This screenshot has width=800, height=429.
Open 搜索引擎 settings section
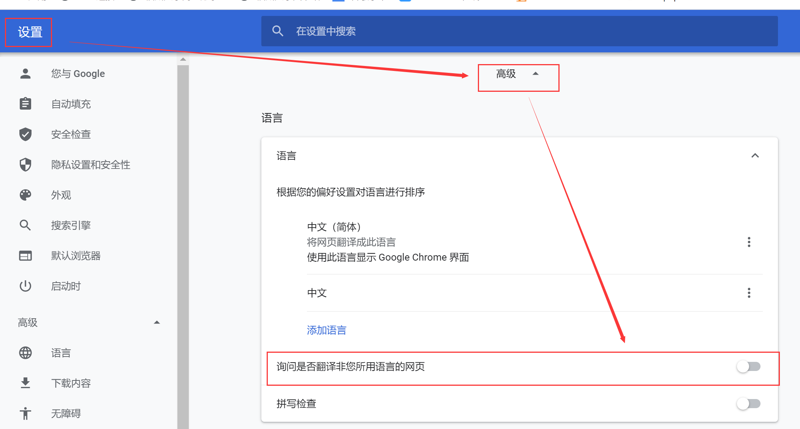pyautogui.click(x=71, y=225)
